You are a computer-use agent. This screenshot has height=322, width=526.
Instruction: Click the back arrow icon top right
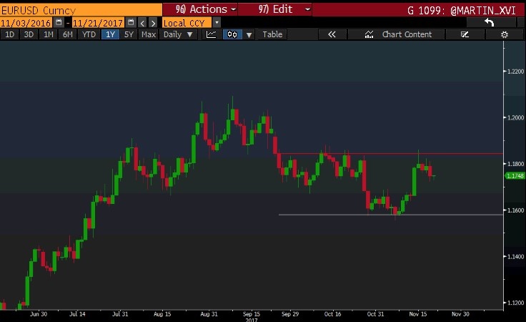[x=490, y=22]
